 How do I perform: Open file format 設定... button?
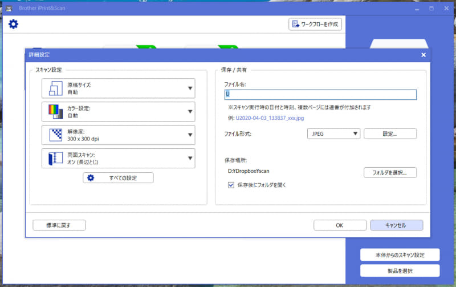[x=390, y=134]
